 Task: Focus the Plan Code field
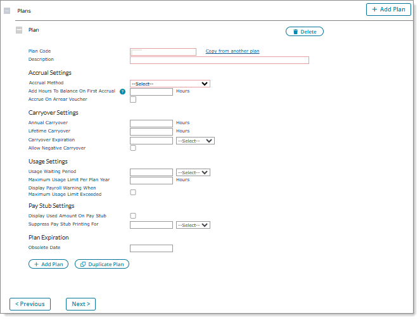[x=163, y=52]
